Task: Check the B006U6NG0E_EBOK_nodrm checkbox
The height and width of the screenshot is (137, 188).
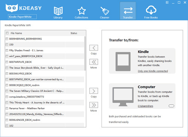Action: 7,120
